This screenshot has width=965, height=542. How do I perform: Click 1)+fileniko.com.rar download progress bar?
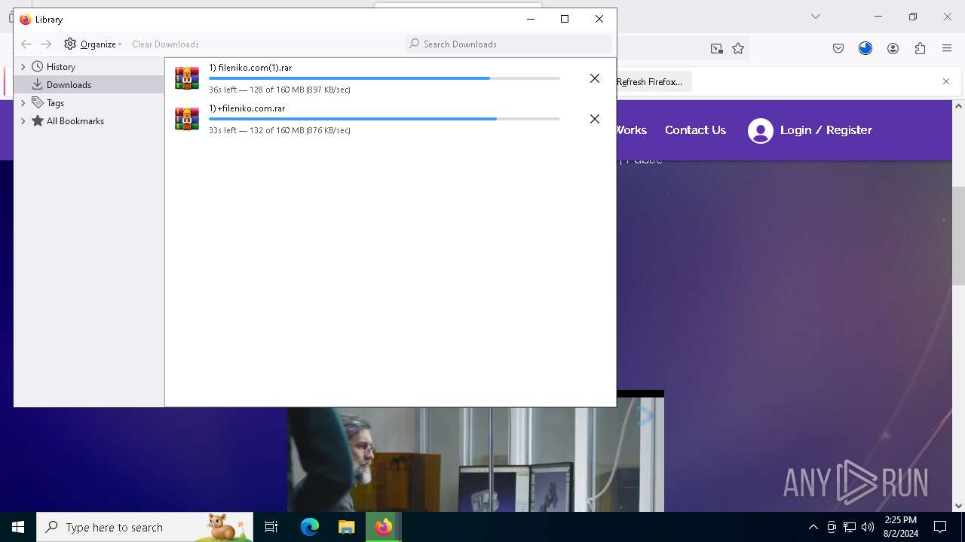click(x=384, y=119)
